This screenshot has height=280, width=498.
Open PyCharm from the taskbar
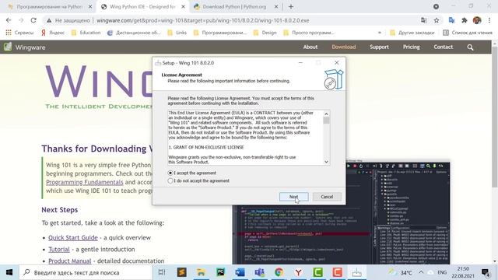tap(220, 272)
